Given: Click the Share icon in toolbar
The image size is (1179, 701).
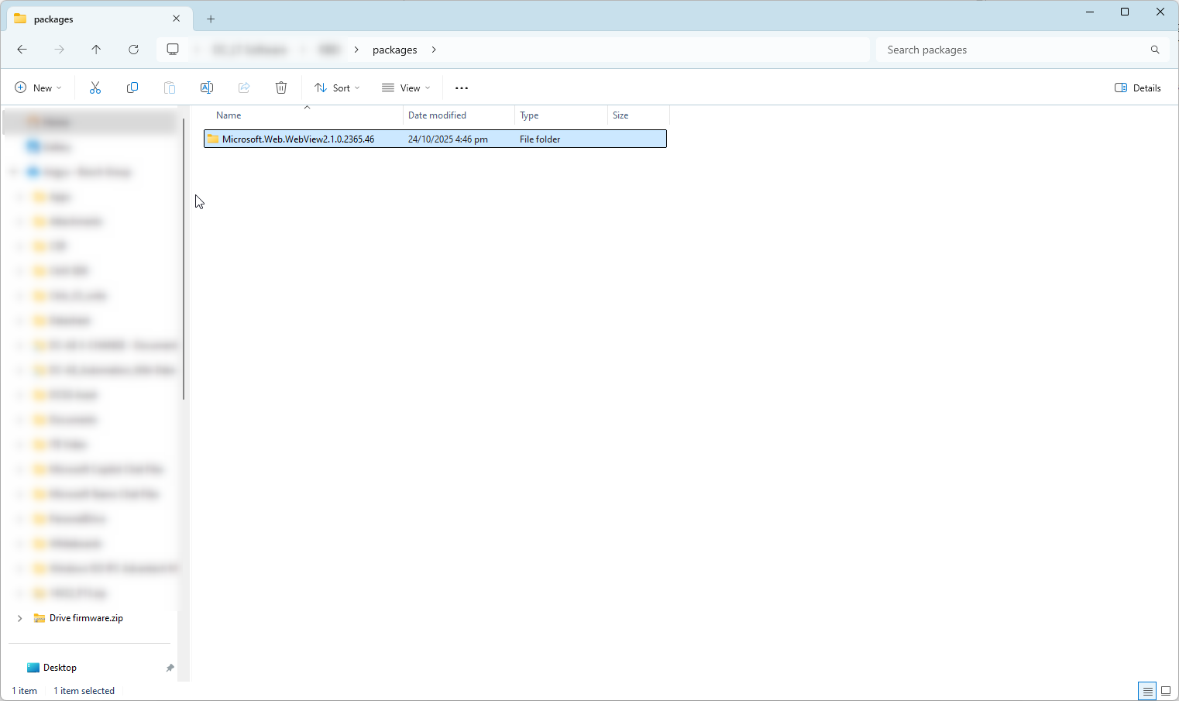Looking at the screenshot, I should coord(244,88).
